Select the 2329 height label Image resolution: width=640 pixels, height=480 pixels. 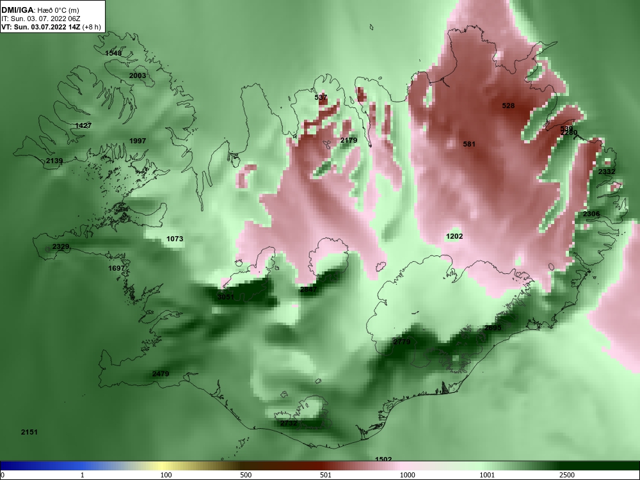[x=61, y=247]
